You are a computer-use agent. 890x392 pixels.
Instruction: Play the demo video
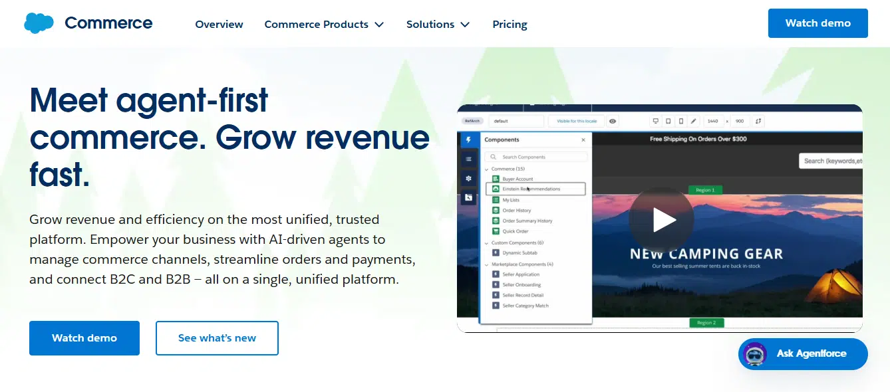(x=661, y=220)
